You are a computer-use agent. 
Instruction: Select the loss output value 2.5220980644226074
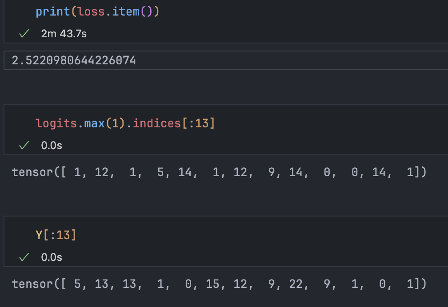(74, 60)
